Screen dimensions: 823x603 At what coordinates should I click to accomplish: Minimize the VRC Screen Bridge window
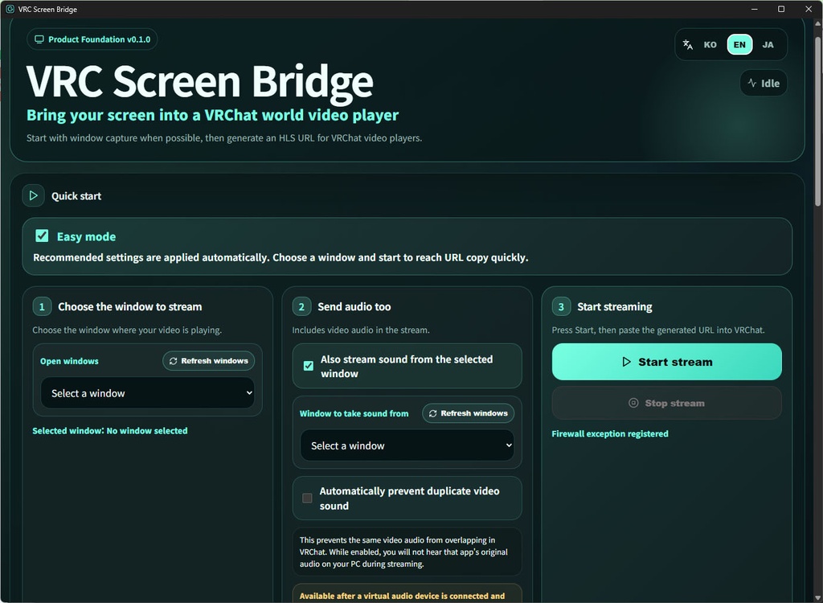pyautogui.click(x=754, y=9)
